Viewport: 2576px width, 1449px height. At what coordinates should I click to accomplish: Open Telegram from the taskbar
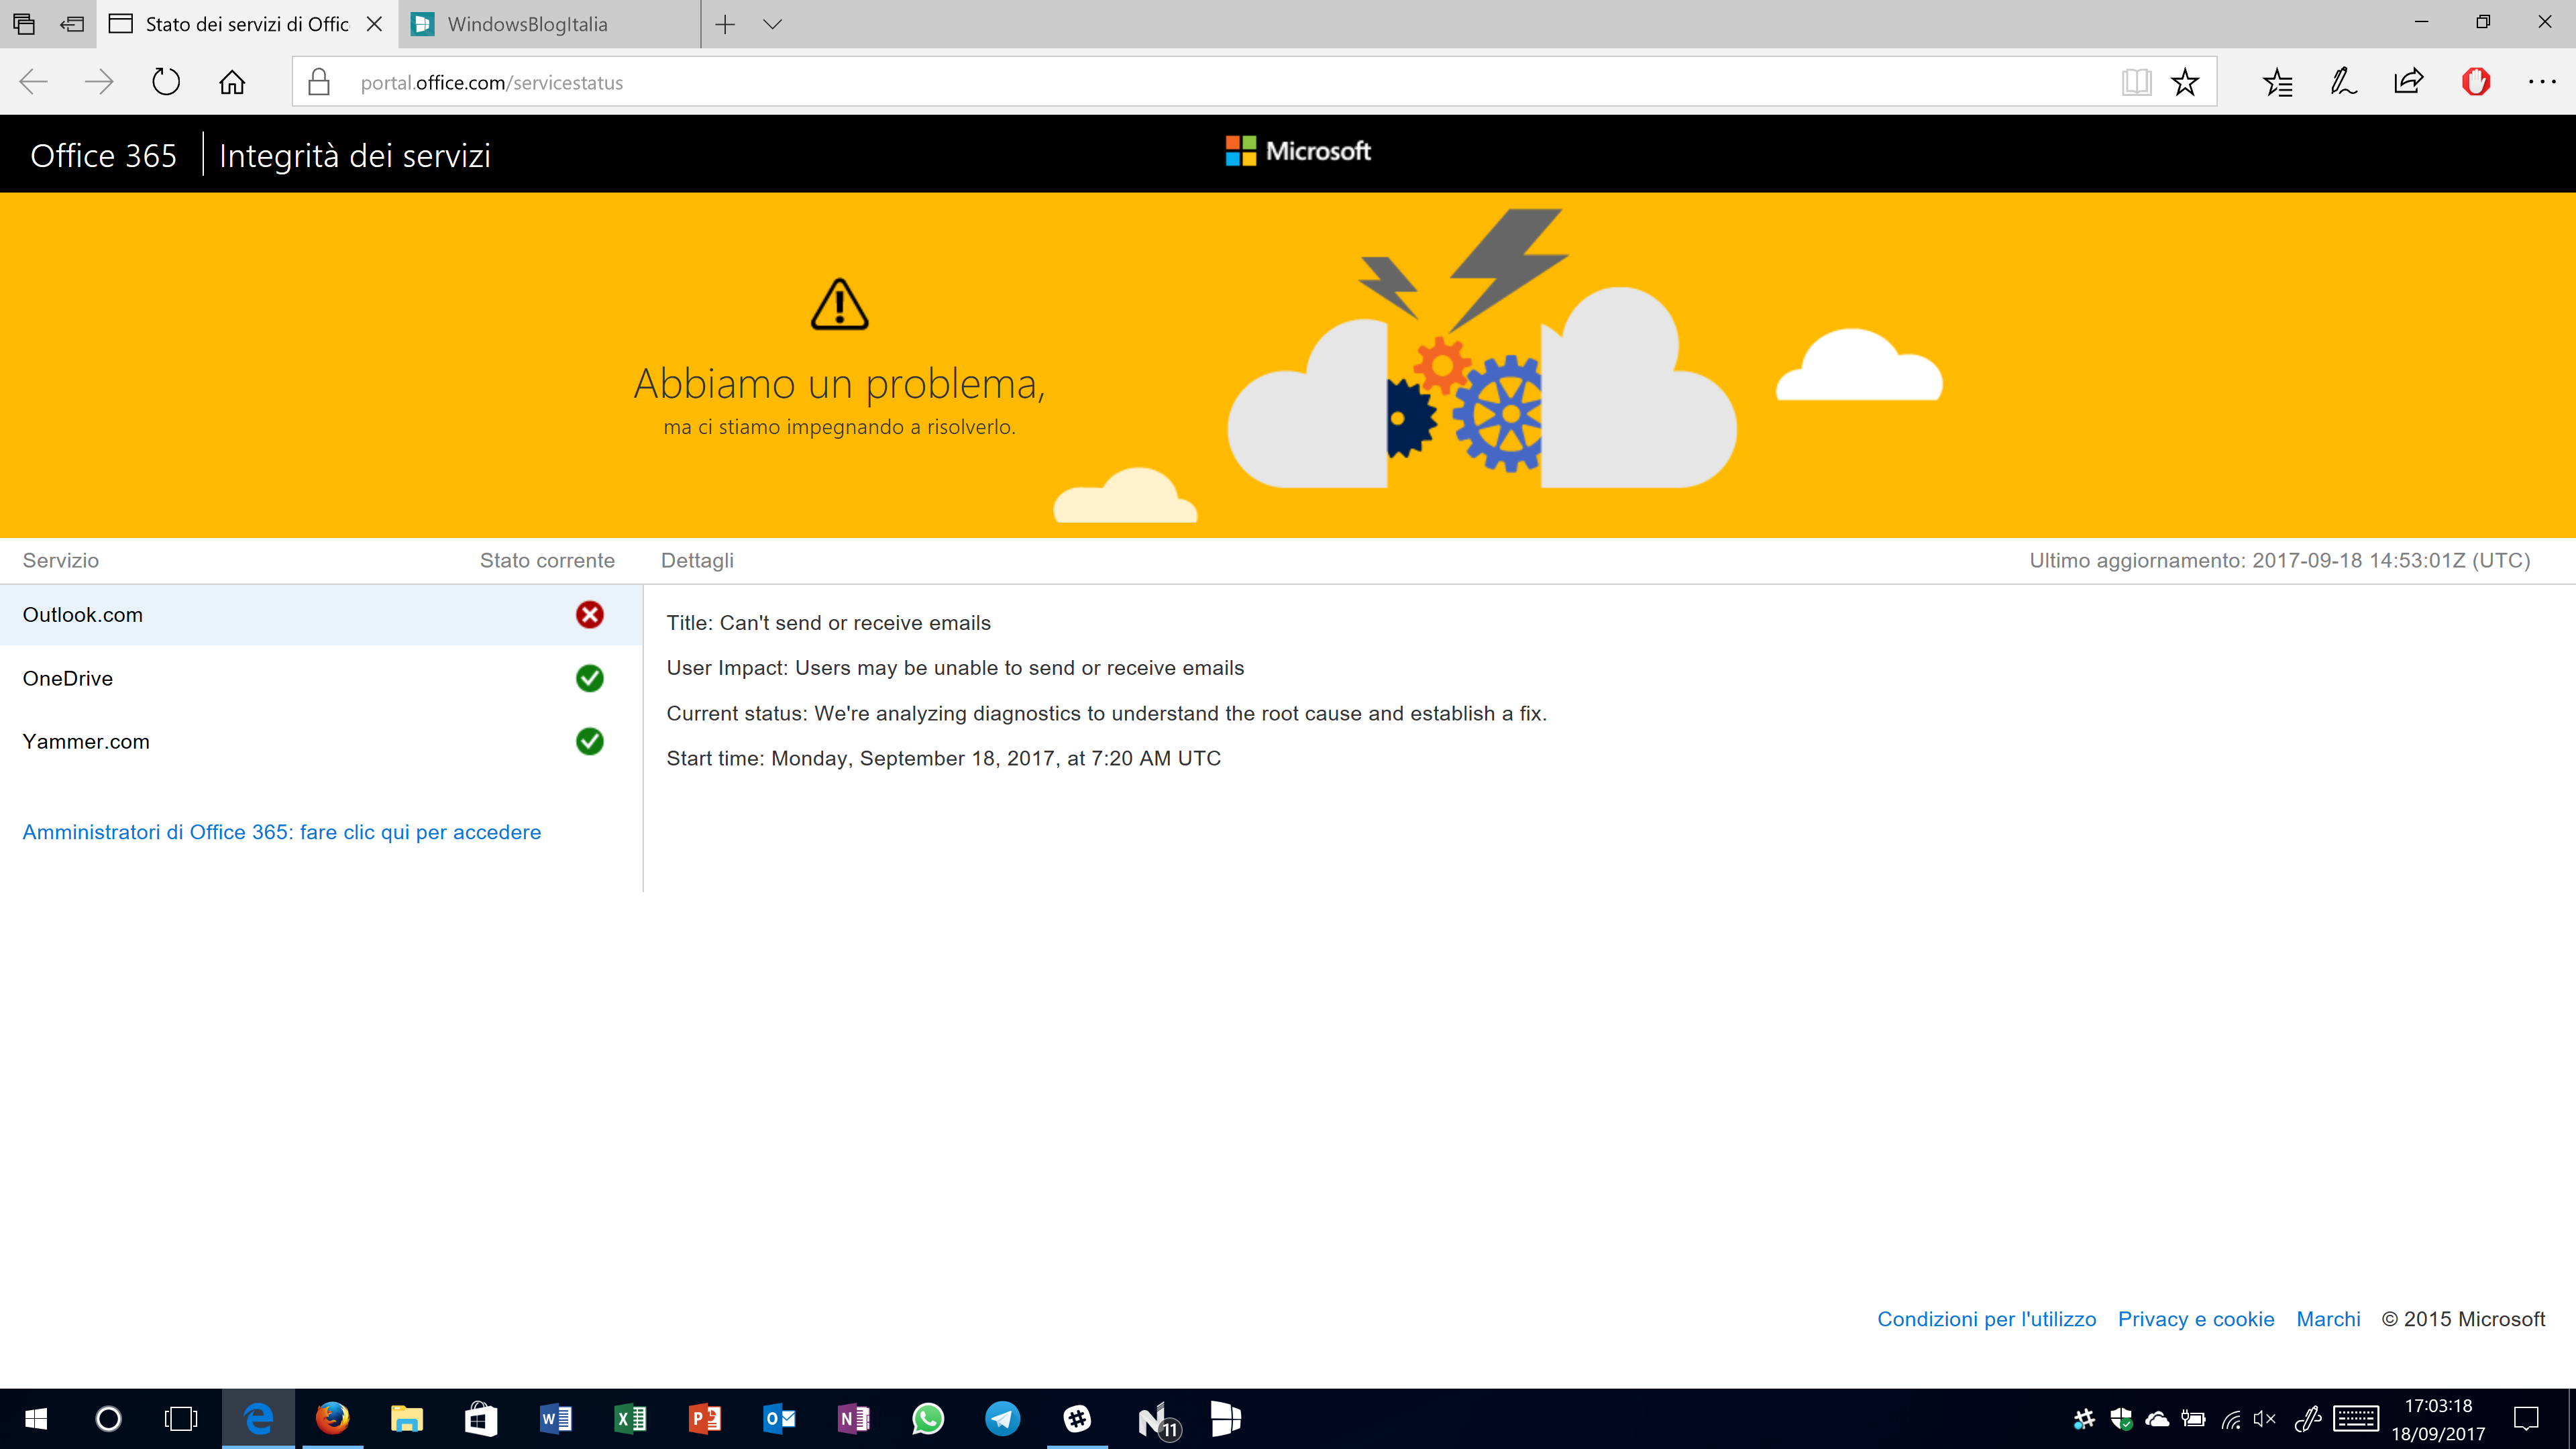[x=1002, y=1419]
